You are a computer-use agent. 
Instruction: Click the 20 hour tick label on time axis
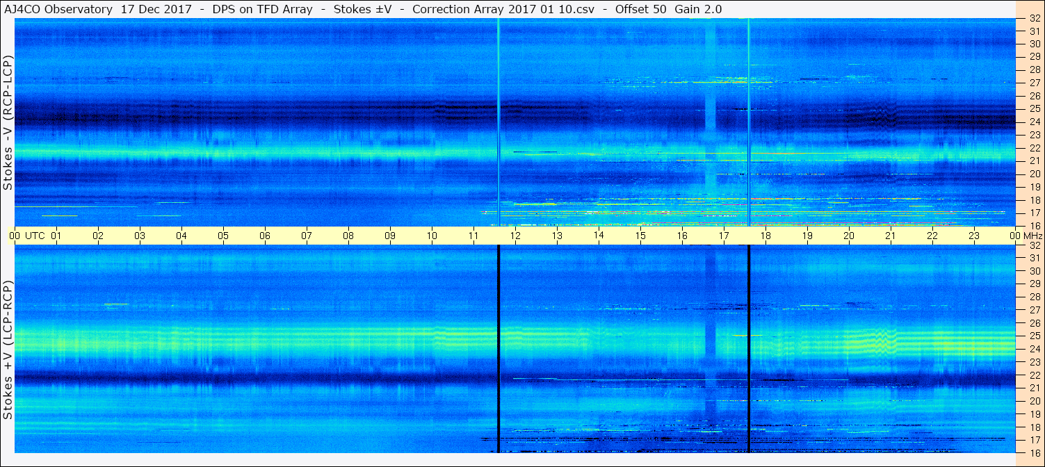(x=849, y=236)
